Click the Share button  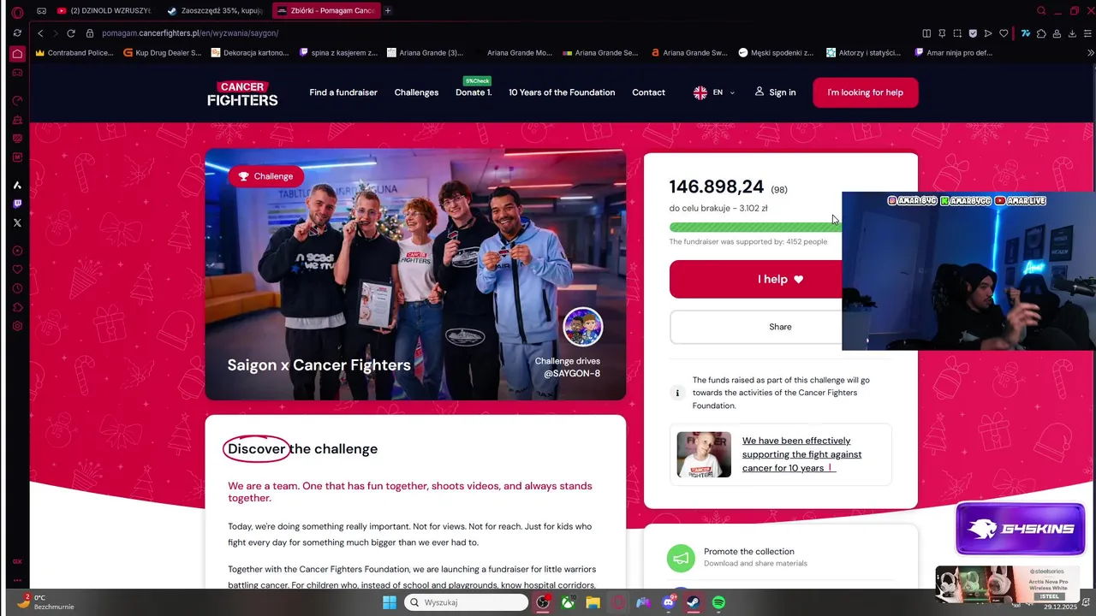755,327
